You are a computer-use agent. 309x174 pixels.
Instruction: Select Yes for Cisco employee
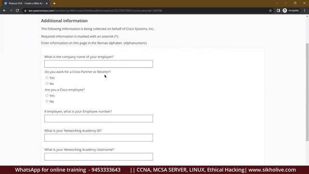tap(47, 95)
